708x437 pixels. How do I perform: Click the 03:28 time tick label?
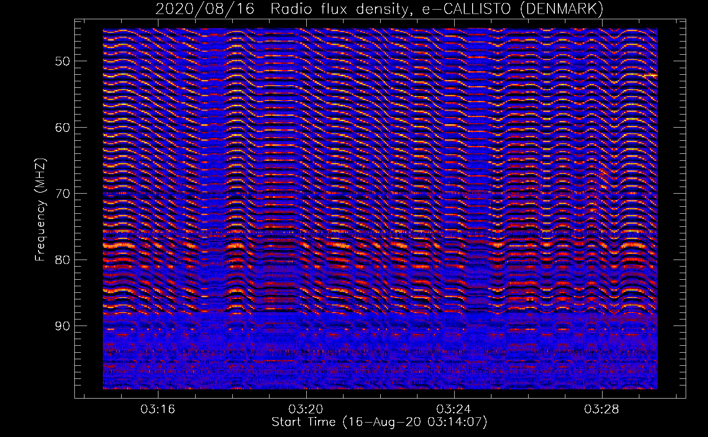[x=602, y=409]
